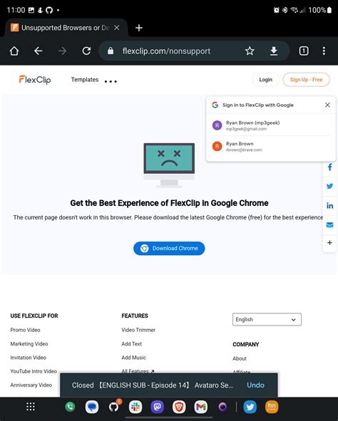Screen dimensions: 338x421
Task: Open the Anniversary Video link
Action: pos(31,385)
